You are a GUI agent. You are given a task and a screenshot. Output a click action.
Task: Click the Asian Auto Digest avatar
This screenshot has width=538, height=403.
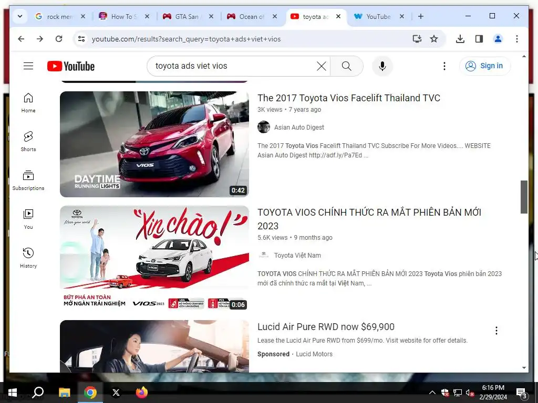pos(264,127)
